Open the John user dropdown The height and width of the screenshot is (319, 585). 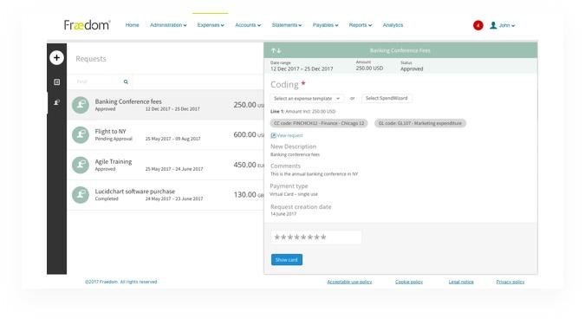(x=502, y=25)
